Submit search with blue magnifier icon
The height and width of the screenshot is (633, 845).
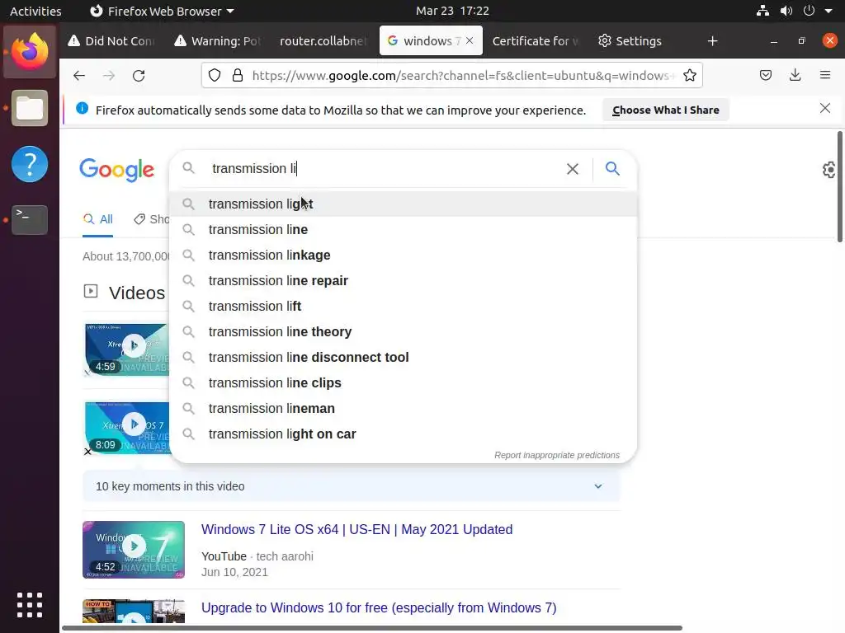point(612,168)
